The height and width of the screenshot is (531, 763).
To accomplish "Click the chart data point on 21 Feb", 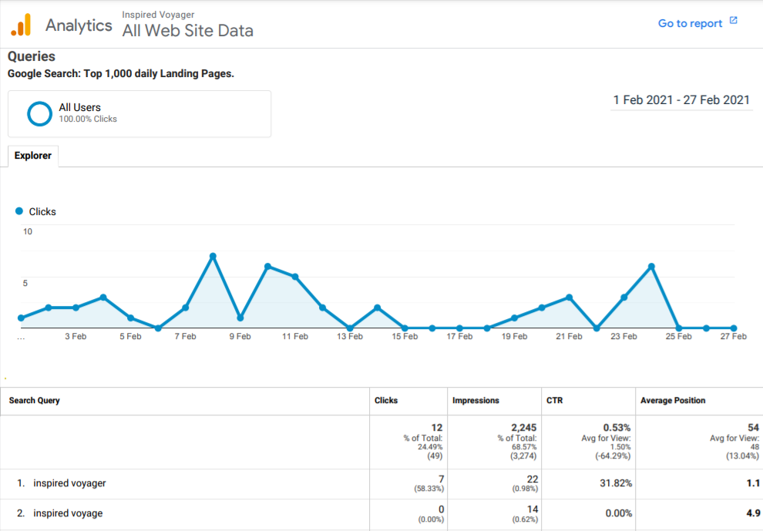I will pyautogui.click(x=569, y=297).
